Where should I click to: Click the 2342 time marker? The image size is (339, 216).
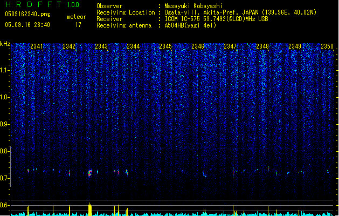coord(69,46)
